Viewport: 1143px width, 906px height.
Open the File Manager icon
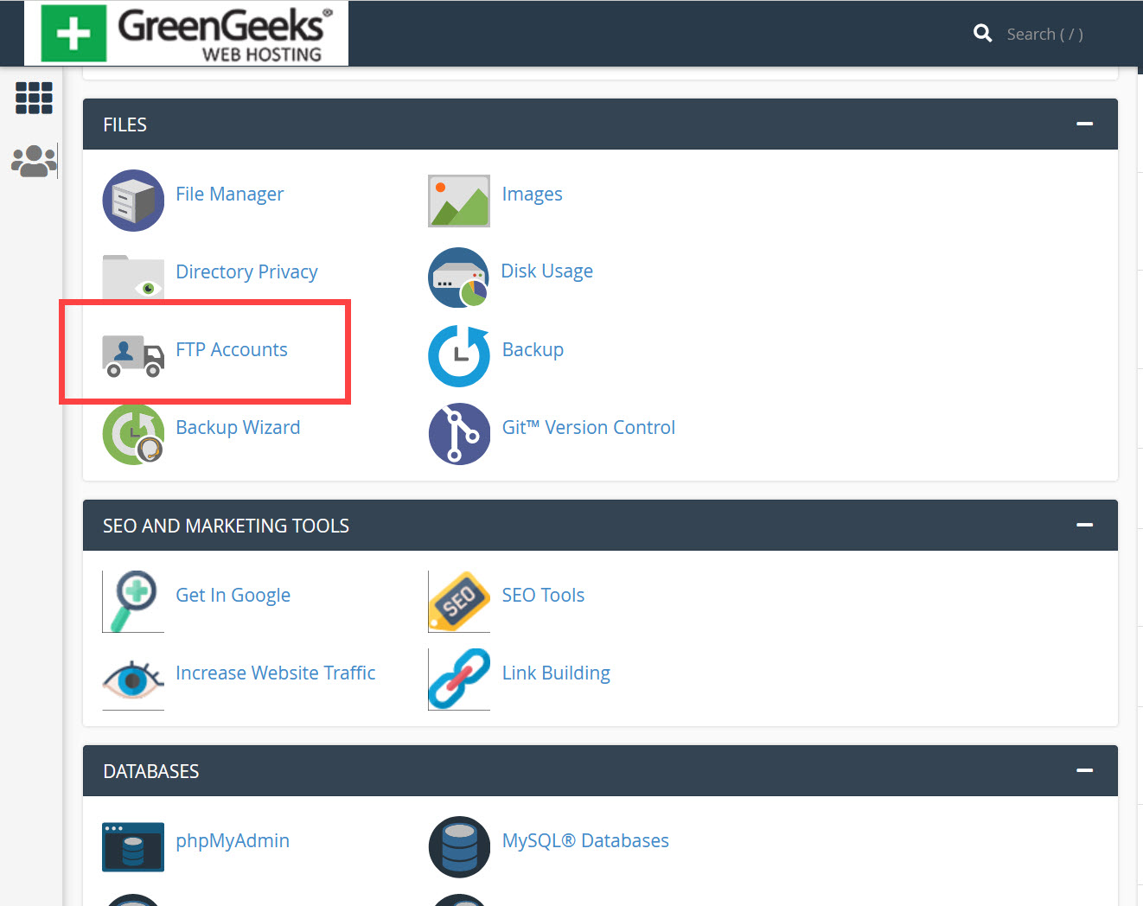(133, 201)
